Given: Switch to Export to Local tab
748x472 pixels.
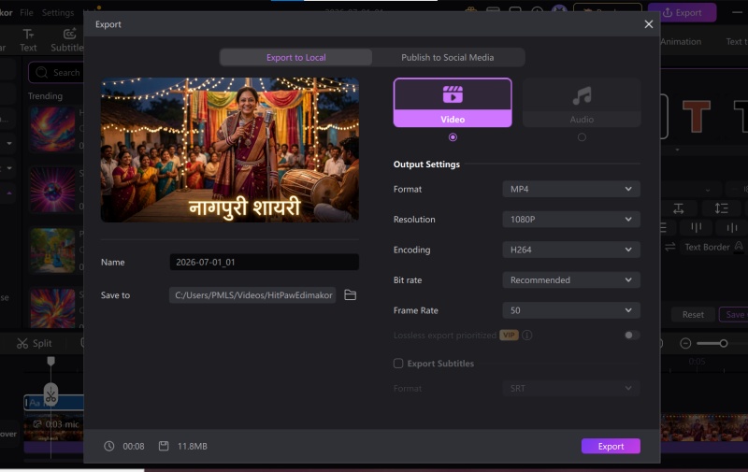Looking at the screenshot, I should [x=295, y=57].
